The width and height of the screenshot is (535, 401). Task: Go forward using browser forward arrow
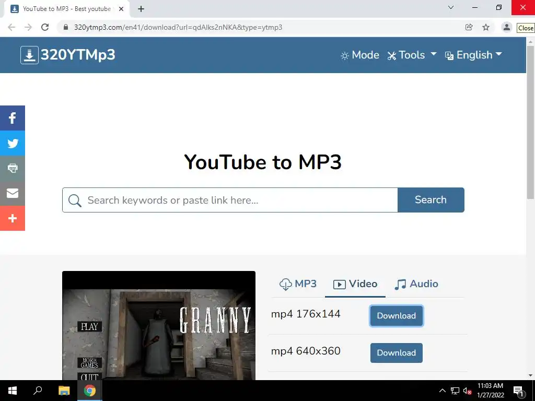pos(28,27)
